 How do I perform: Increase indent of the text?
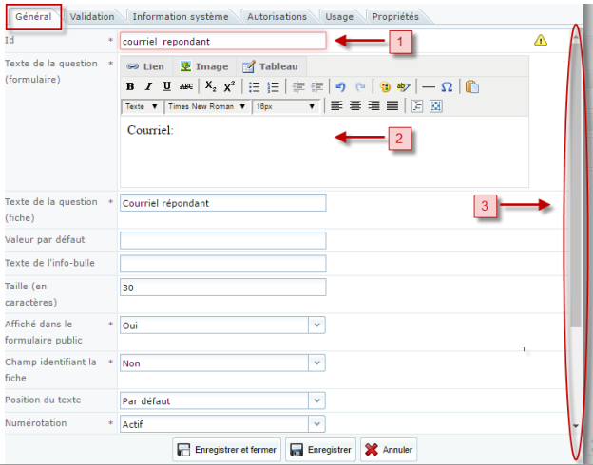click(316, 87)
